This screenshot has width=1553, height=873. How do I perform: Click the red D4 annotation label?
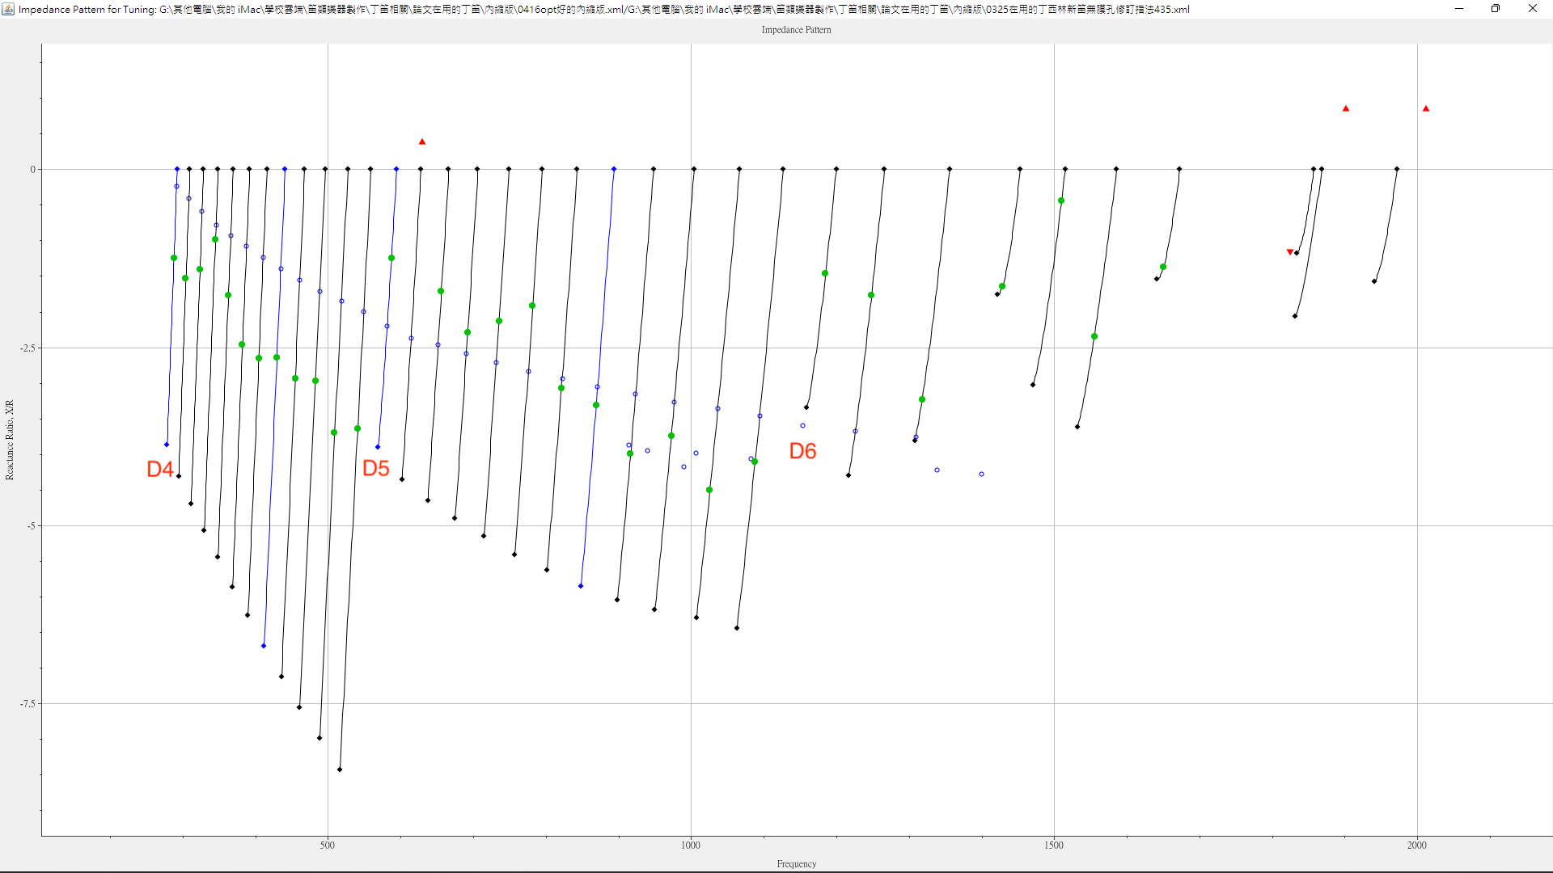tap(160, 469)
